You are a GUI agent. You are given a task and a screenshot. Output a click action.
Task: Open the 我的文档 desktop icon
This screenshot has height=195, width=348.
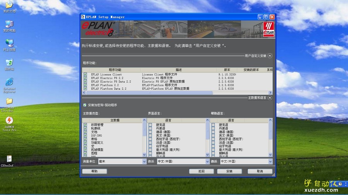click(x=9, y=6)
